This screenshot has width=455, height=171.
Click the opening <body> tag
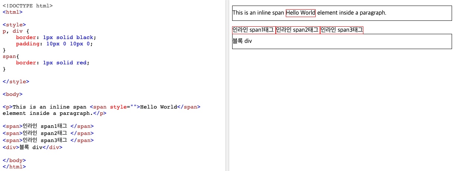[13, 94]
